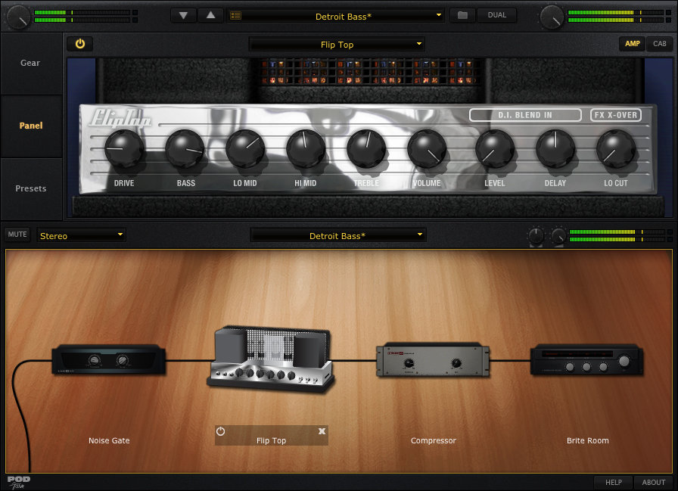Select the Panel tab
Viewport: 678px width, 491px height.
click(31, 126)
